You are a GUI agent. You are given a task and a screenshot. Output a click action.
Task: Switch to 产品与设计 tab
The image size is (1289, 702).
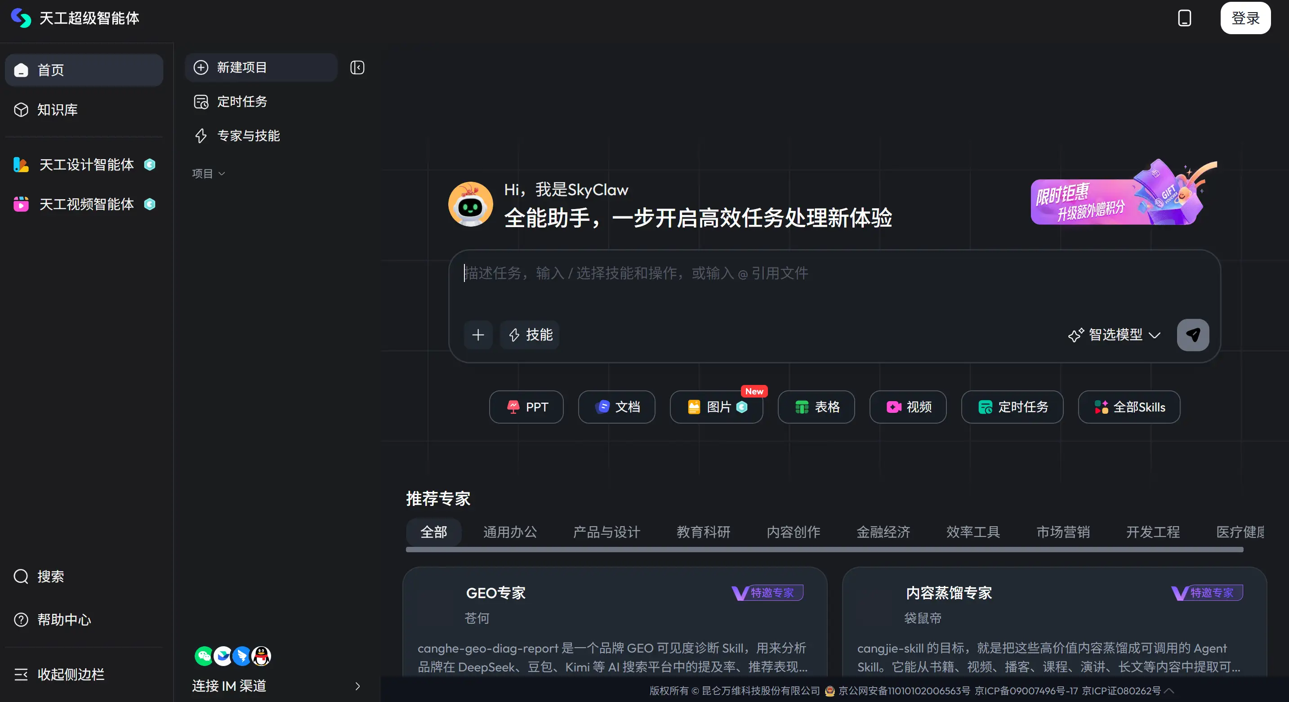click(x=607, y=532)
